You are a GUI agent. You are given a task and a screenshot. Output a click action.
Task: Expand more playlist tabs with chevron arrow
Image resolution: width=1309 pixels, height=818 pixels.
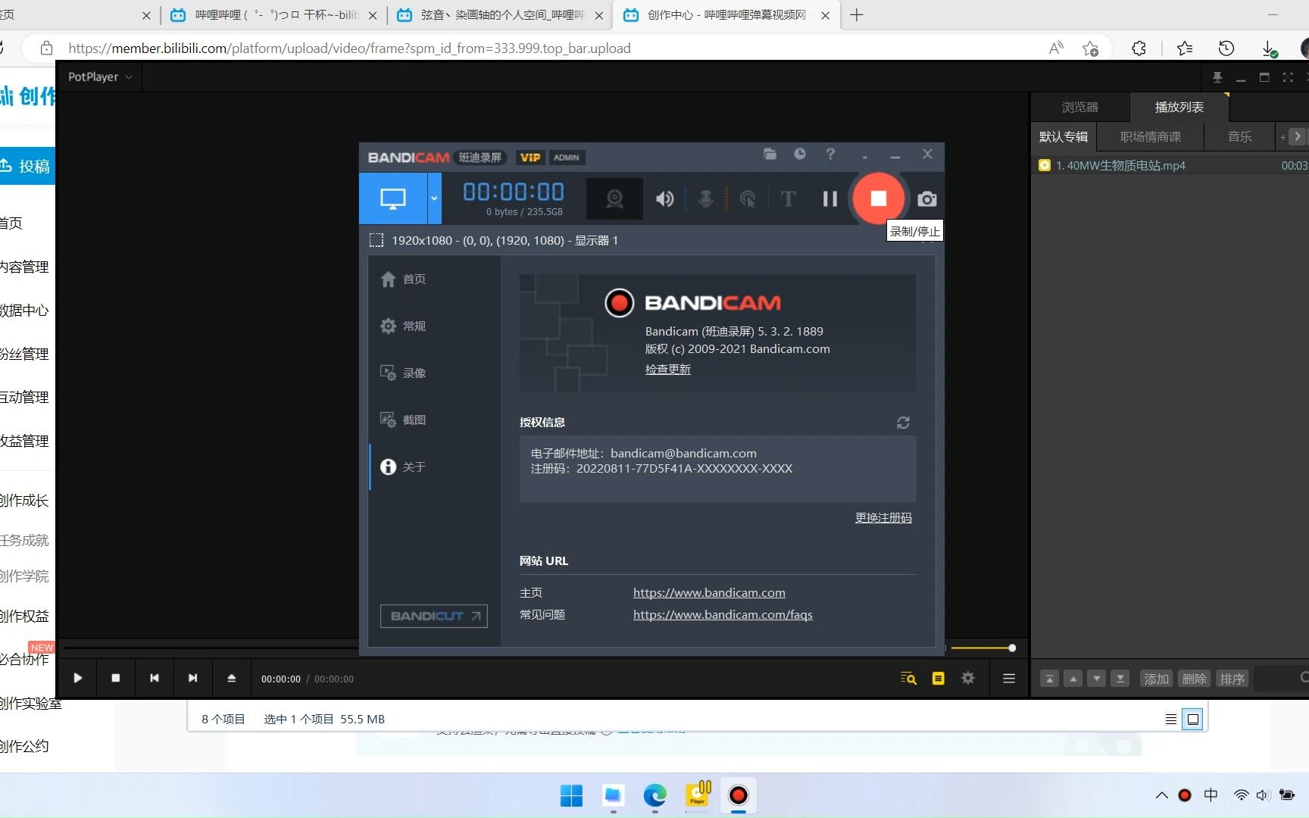point(1298,137)
